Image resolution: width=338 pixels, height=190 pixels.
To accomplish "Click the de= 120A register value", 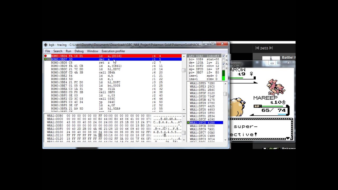I will (196, 63).
